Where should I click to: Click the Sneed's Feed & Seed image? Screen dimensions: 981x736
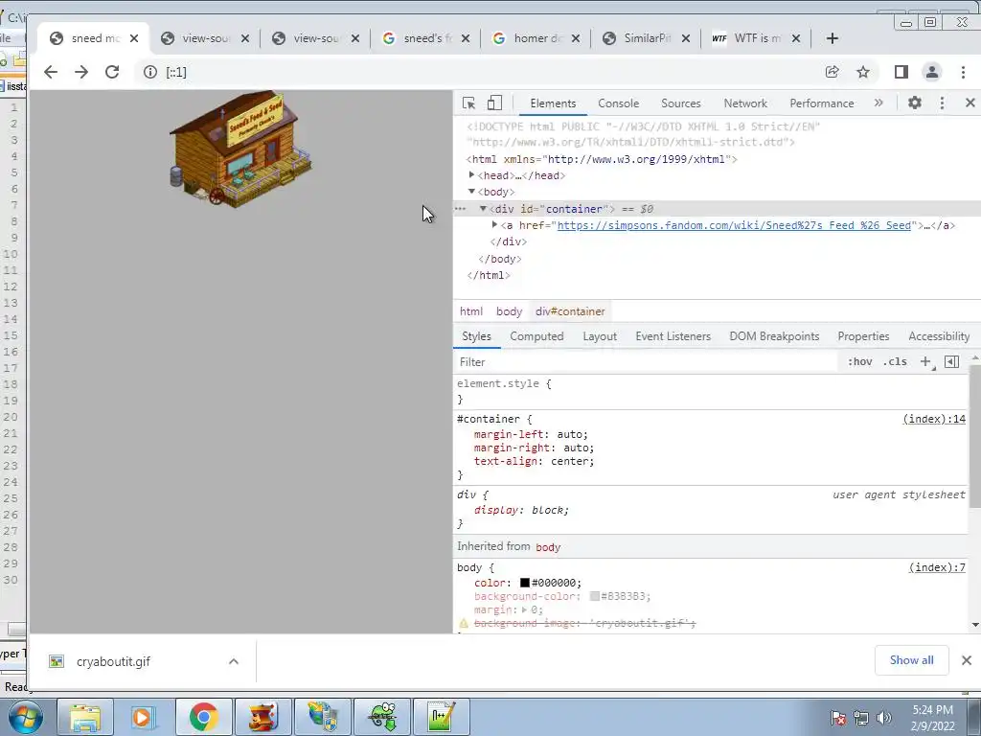coord(240,149)
